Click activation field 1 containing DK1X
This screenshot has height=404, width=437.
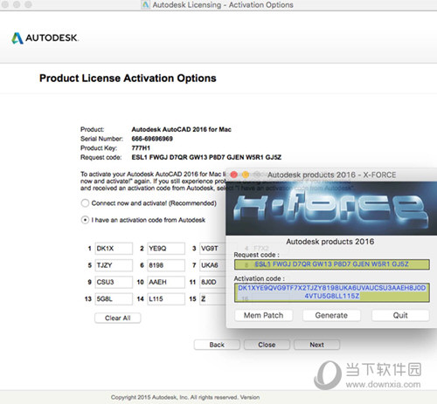coord(114,249)
